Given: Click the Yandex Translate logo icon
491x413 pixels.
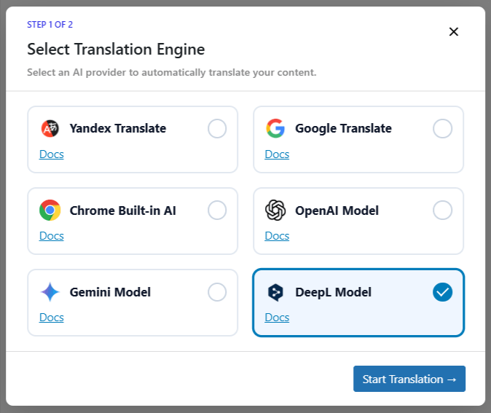Looking at the screenshot, I should (x=50, y=129).
